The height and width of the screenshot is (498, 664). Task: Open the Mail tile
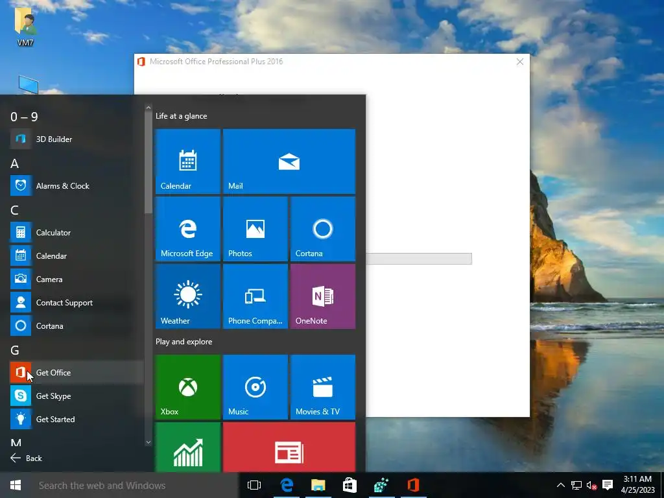coord(289,161)
